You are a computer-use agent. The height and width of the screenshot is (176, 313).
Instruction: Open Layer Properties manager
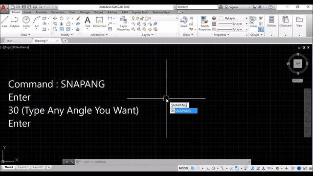coord(123,23)
